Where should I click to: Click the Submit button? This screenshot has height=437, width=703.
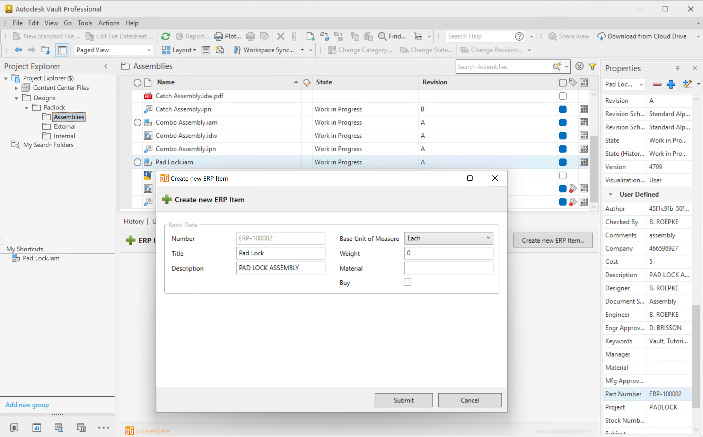[x=404, y=400]
